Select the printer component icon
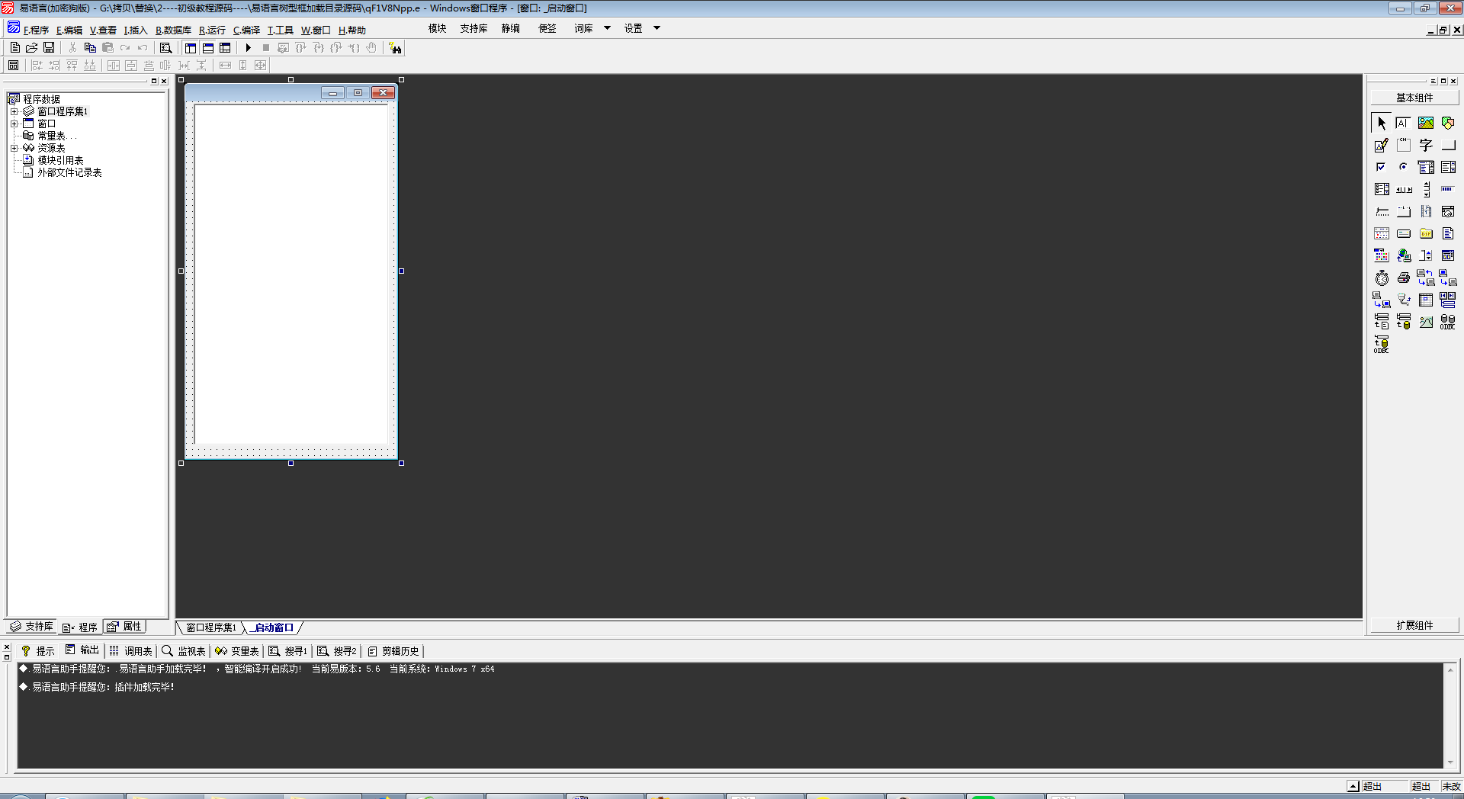The height and width of the screenshot is (799, 1464). point(1403,278)
